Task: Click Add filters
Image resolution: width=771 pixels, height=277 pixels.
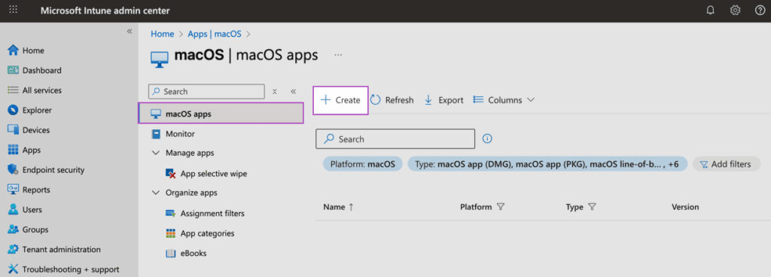Action: click(727, 164)
